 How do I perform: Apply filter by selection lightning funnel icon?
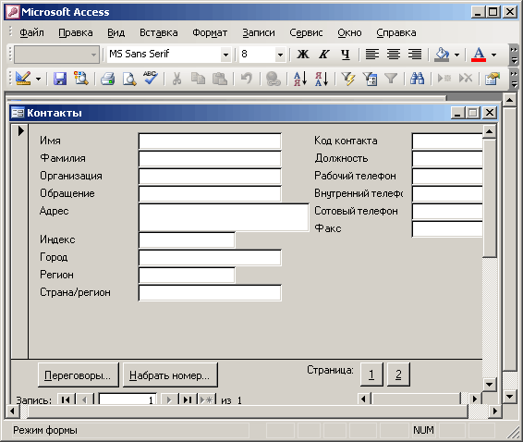pyautogui.click(x=348, y=79)
